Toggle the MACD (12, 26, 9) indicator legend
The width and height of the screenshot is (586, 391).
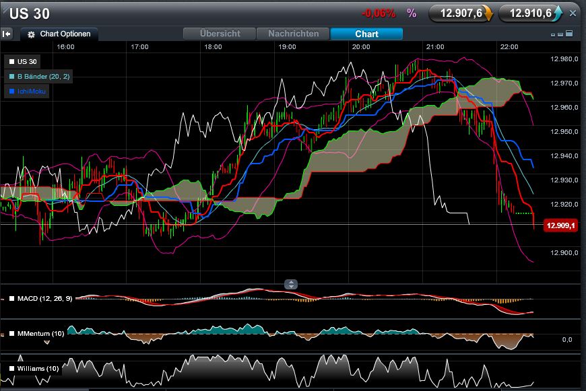coord(40,298)
